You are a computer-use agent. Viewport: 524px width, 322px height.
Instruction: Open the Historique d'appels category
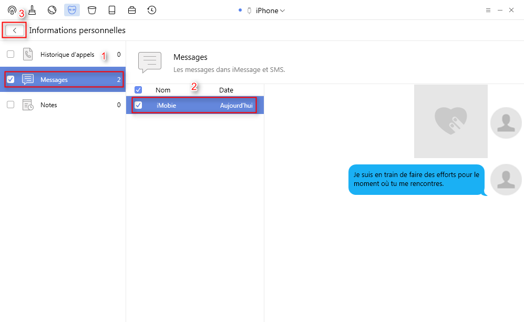point(63,55)
